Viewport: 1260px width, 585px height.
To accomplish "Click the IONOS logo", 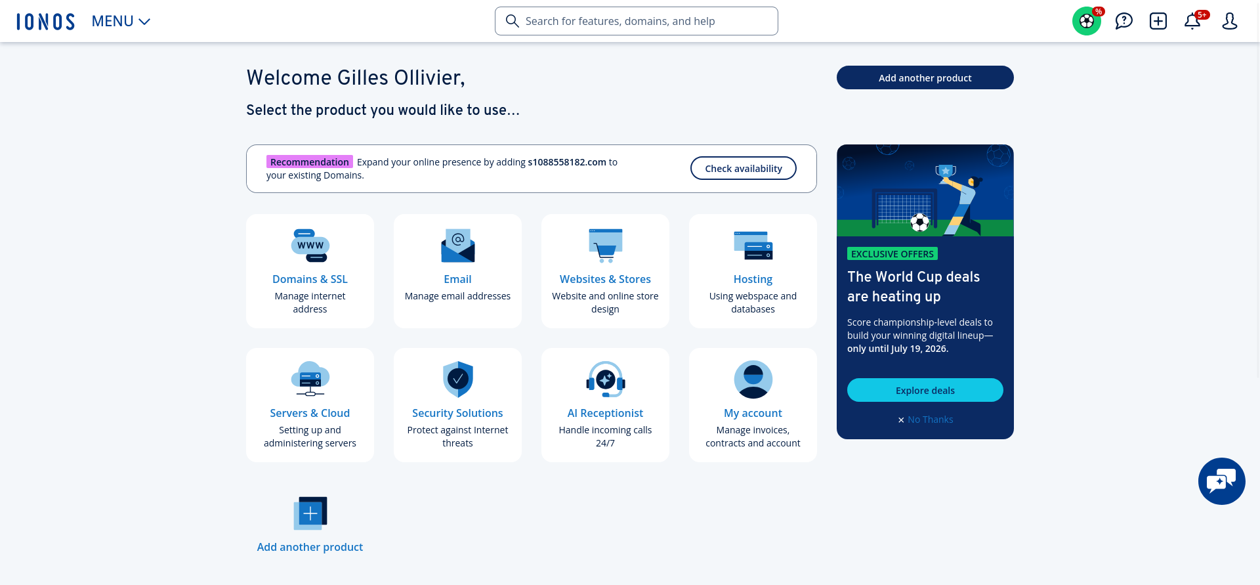I will [x=45, y=22].
